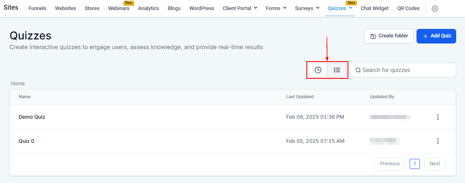This screenshot has width=465, height=183.
Task: Switch to recent clock view
Action: (x=318, y=70)
